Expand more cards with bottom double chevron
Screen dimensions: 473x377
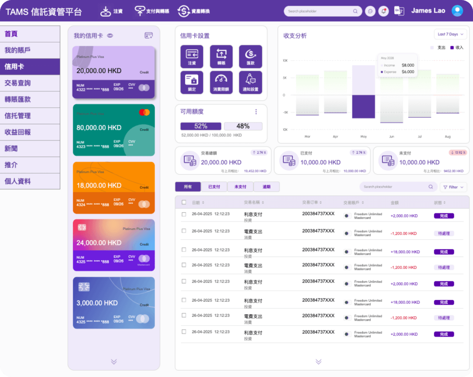[x=114, y=361]
